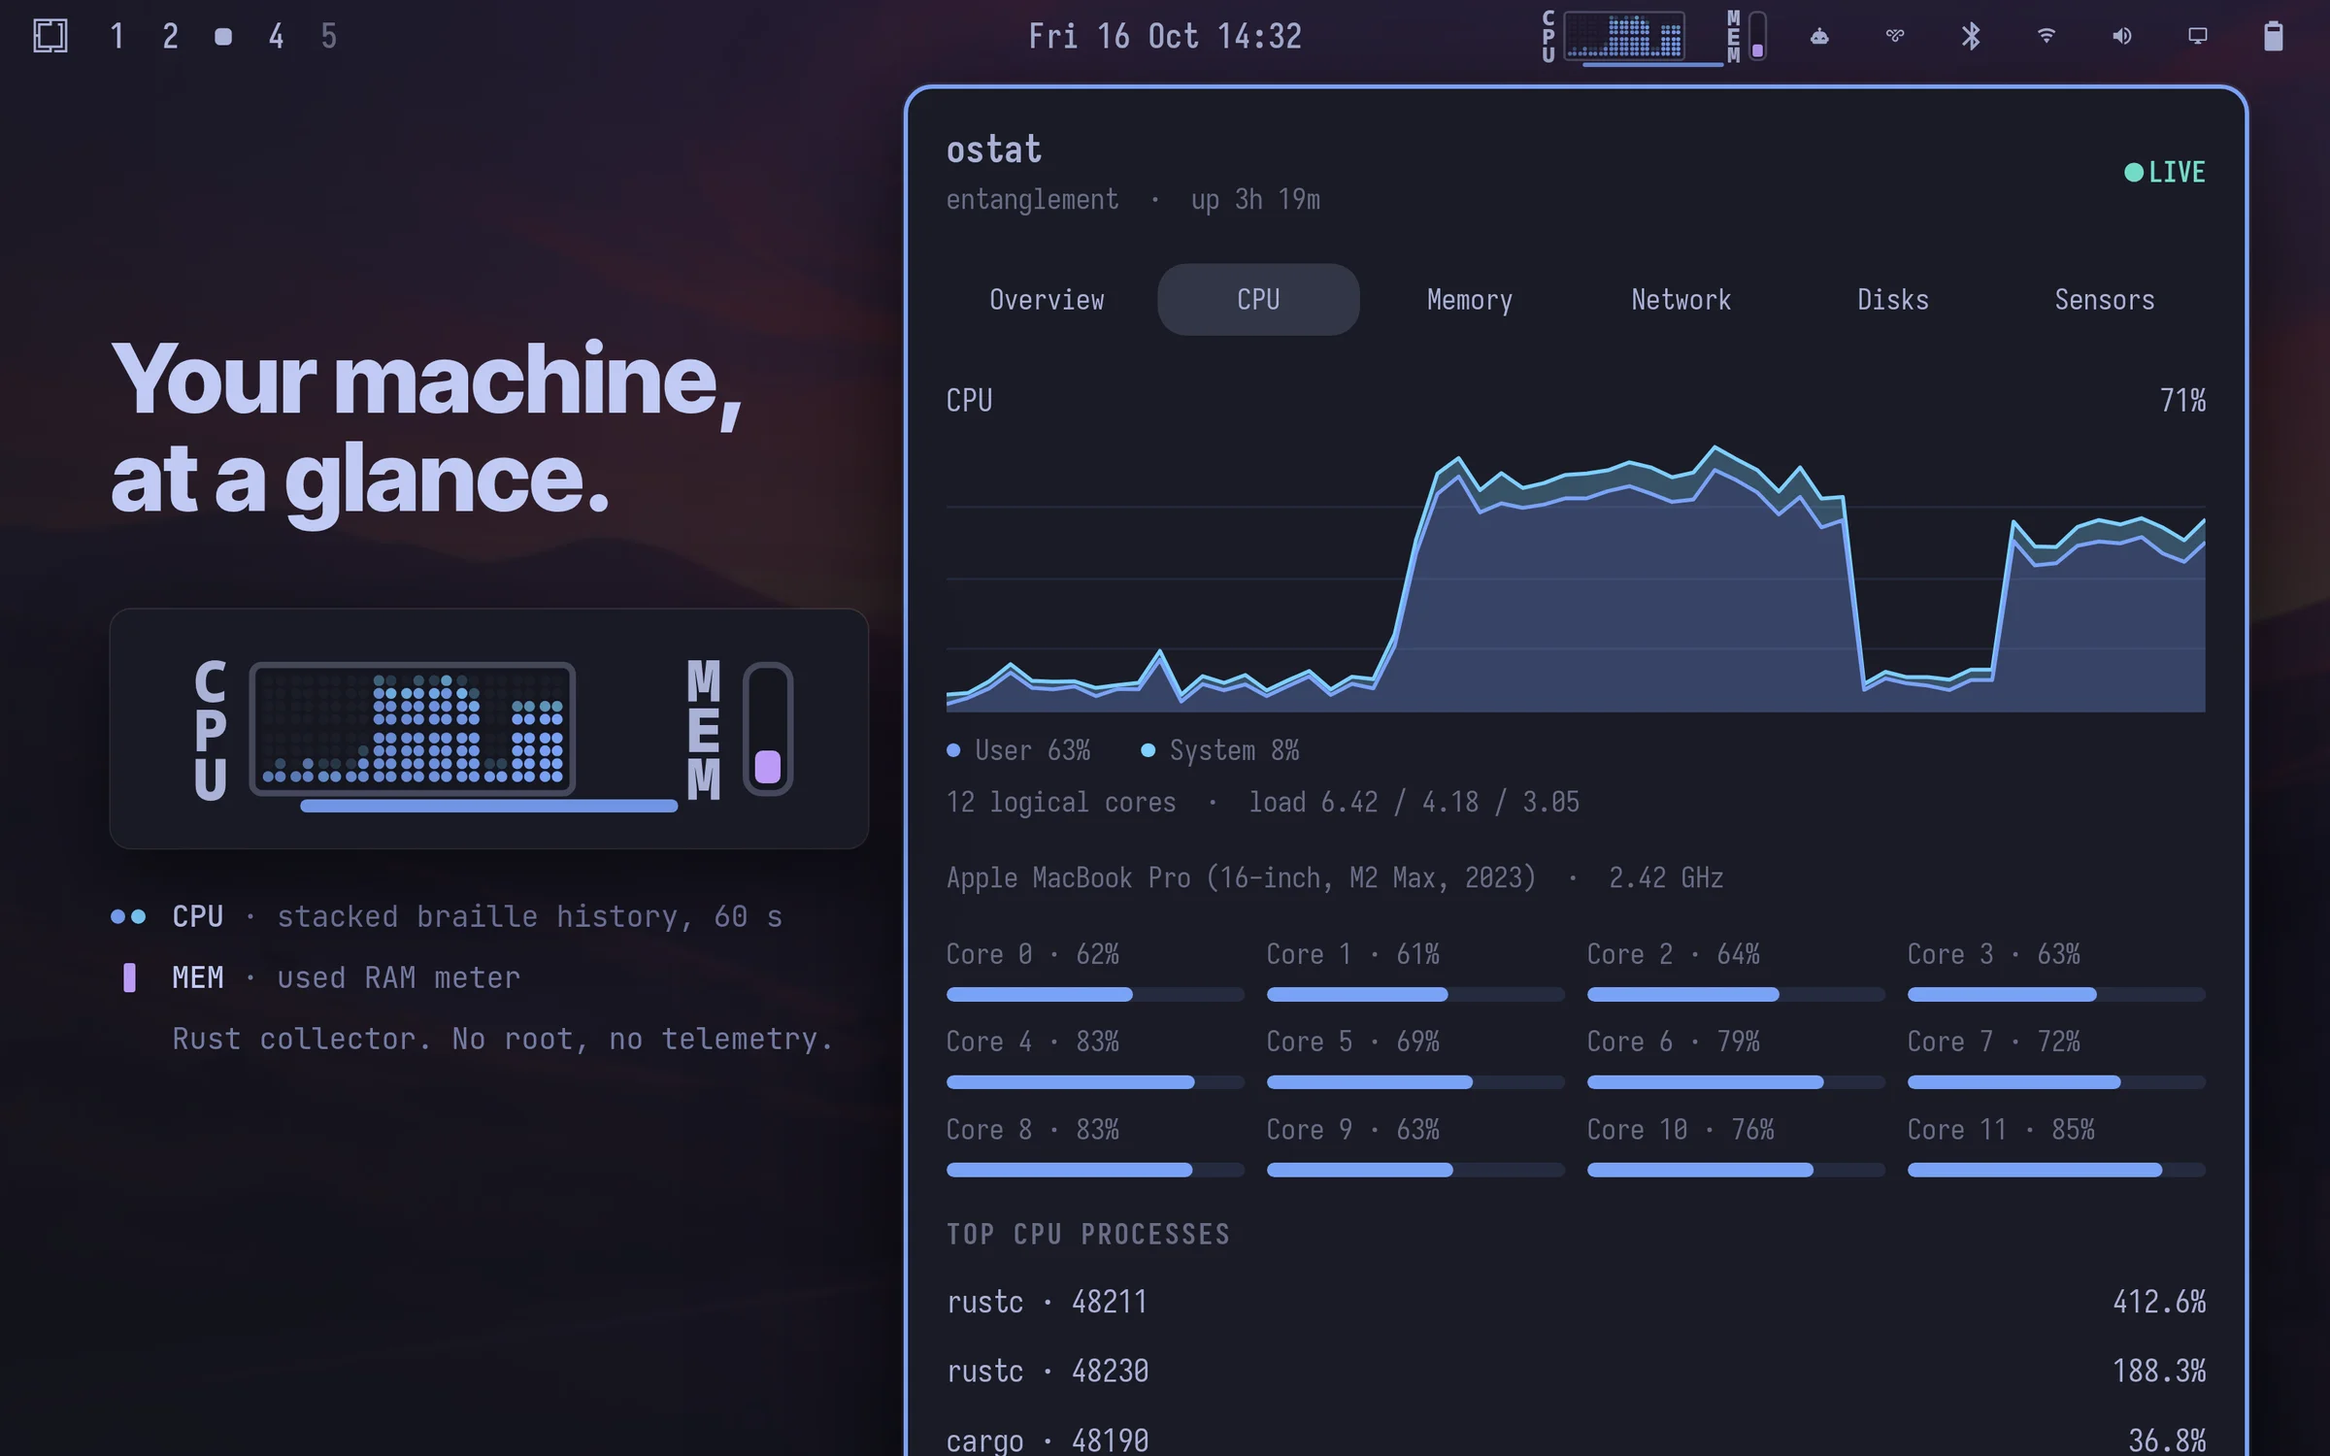The height and width of the screenshot is (1456, 2330).
Task: Open the Bluetooth menu bar icon
Action: 1971,37
